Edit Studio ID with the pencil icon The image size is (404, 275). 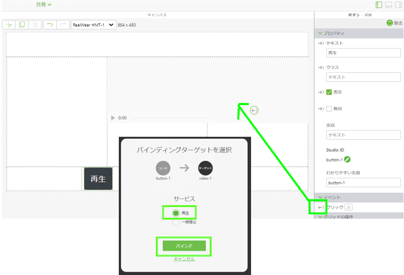[347, 159]
